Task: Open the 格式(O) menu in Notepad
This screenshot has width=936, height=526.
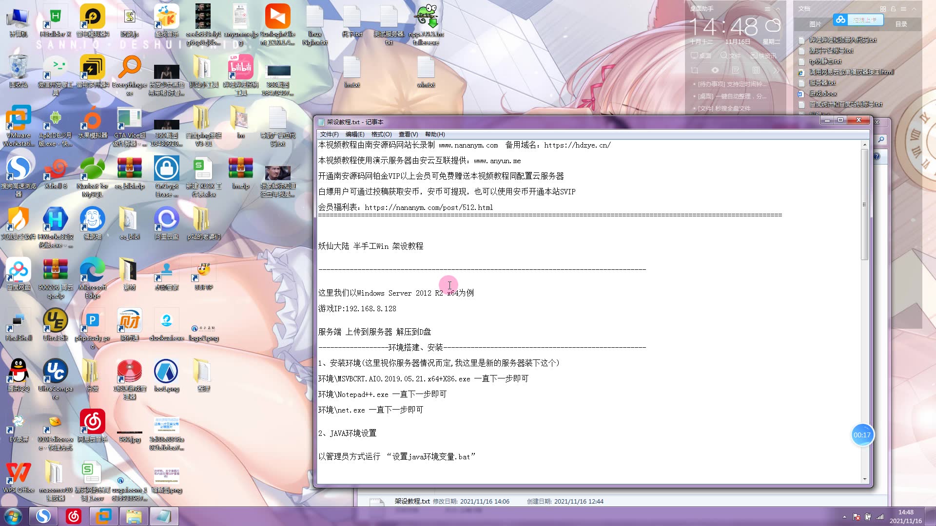Action: tap(381, 134)
